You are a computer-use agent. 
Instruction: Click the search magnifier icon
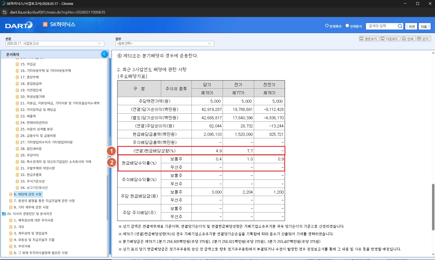[x=400, y=26]
